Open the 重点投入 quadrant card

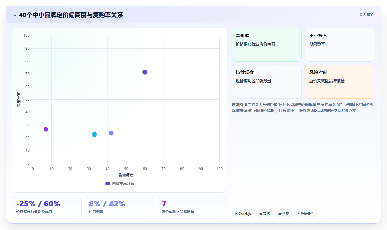click(340, 45)
